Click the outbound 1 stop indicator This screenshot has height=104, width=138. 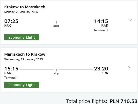(56, 24)
